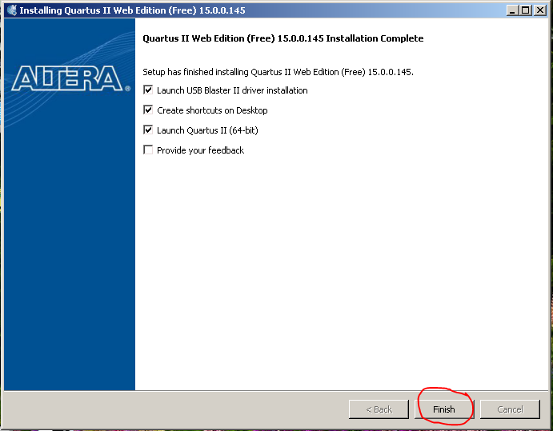Click the Finish button
The height and width of the screenshot is (431, 553).
[444, 409]
